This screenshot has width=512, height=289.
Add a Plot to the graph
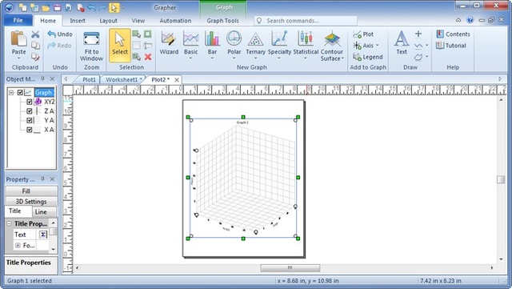coord(363,34)
